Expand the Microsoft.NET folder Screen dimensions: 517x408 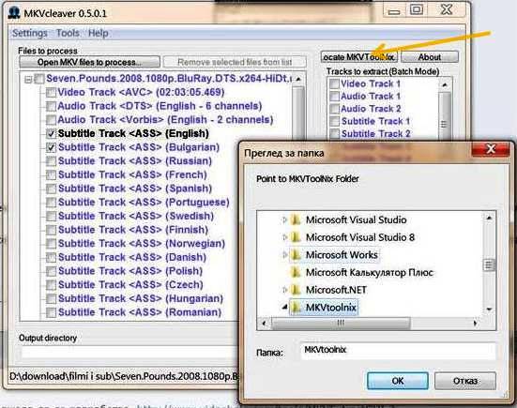[x=284, y=290]
